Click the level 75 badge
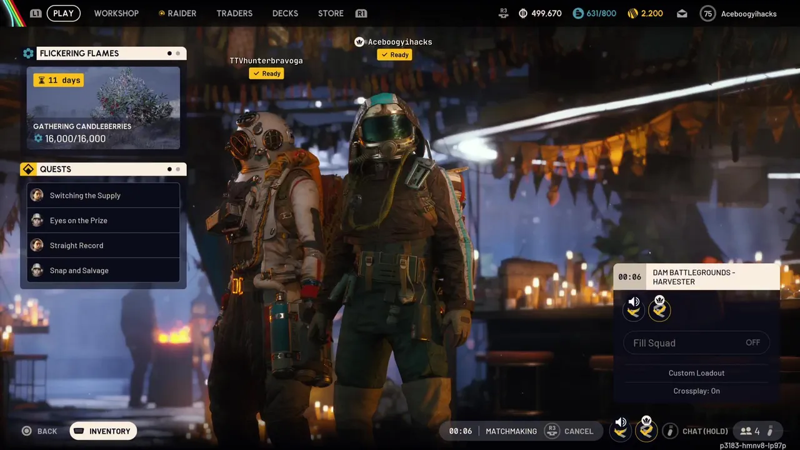Viewport: 800px width, 450px height. point(707,13)
